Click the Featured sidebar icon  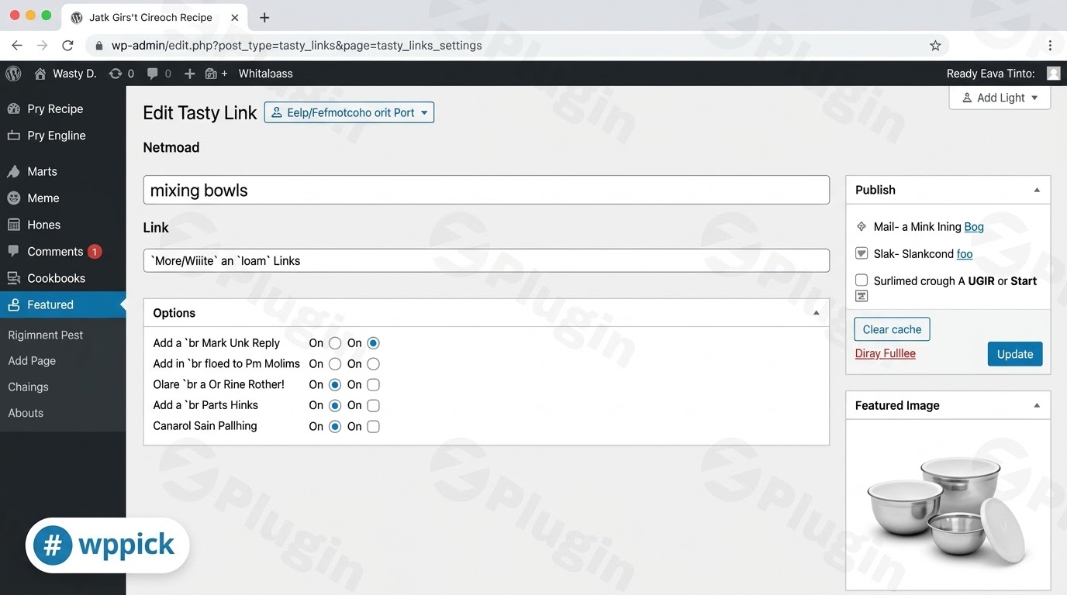coord(13,304)
